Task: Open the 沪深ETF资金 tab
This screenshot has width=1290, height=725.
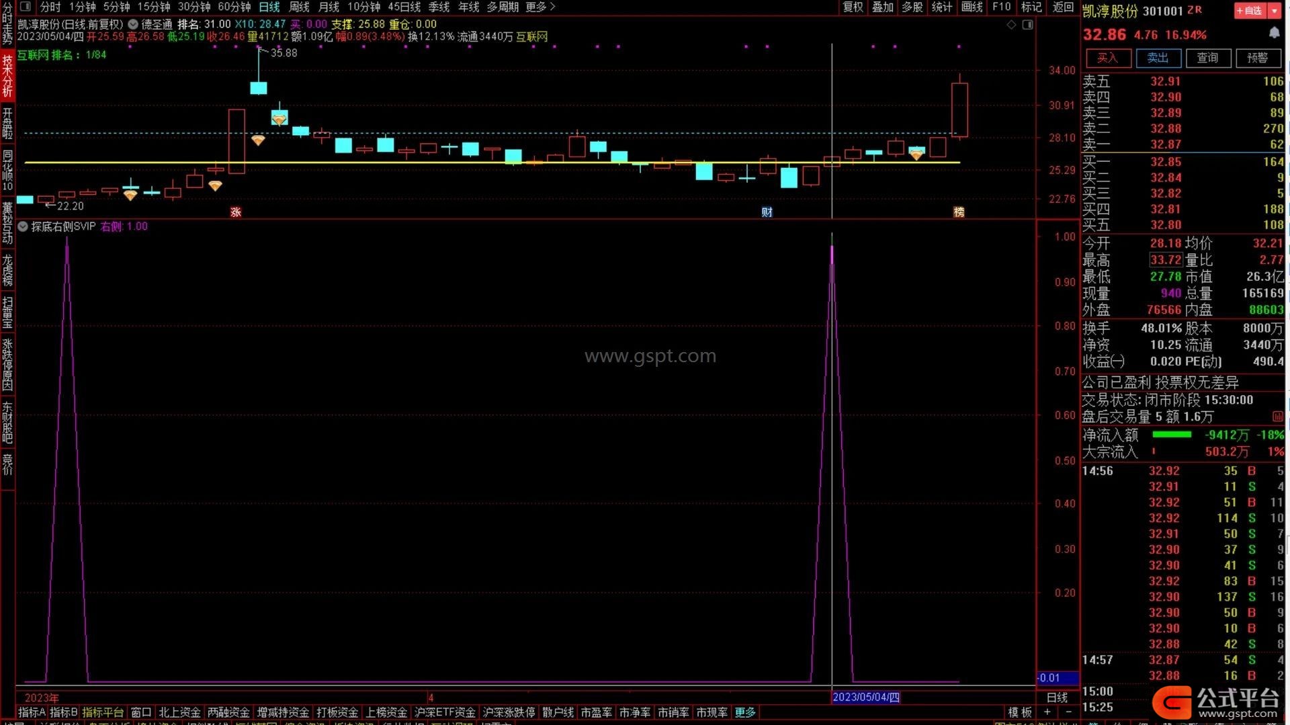Action: click(445, 712)
